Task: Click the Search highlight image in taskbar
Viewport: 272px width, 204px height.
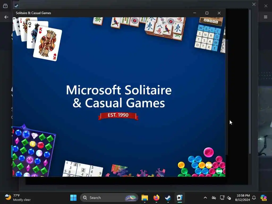Action: 131,198
